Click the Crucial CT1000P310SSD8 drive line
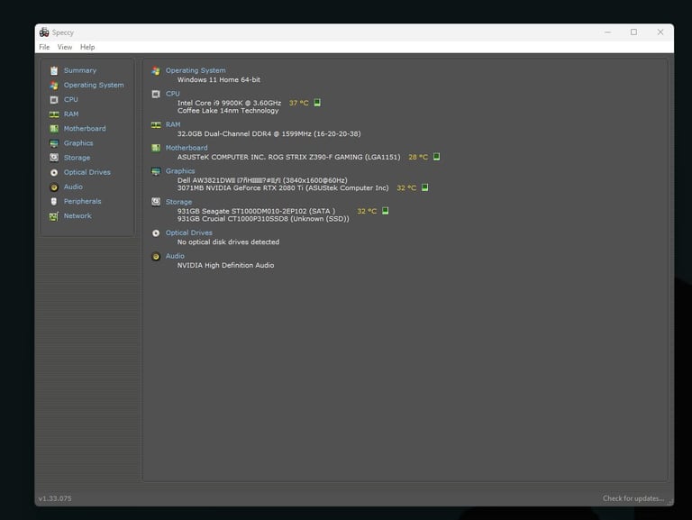This screenshot has height=520, width=692. click(x=263, y=219)
